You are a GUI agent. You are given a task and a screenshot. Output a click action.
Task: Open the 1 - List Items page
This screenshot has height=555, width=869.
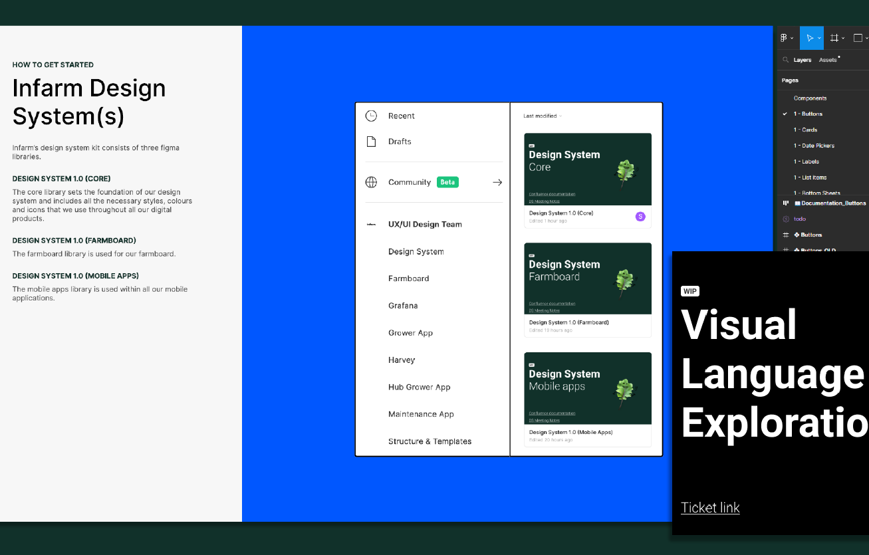click(810, 177)
